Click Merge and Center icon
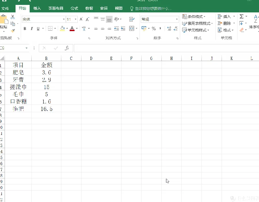Image resolution: width=259 pixels, height=202 pixels. click(x=132, y=29)
